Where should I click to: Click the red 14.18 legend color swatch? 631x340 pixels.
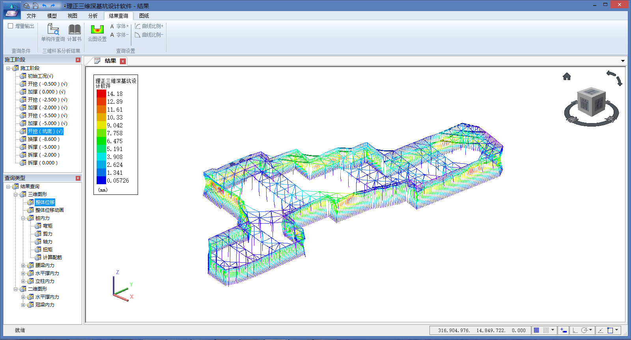(101, 93)
